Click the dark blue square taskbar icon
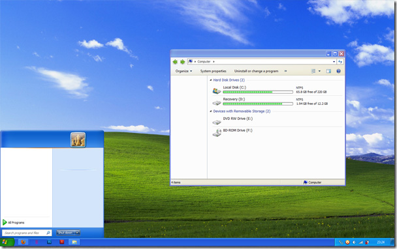397x249 pixels. click(49, 242)
